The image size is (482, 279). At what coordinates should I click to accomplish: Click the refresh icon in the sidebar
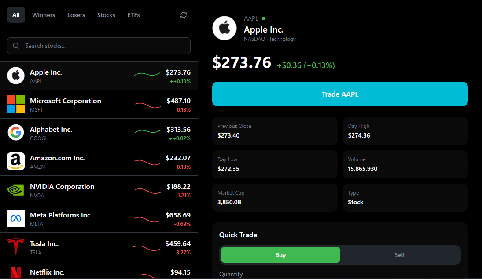tap(184, 14)
